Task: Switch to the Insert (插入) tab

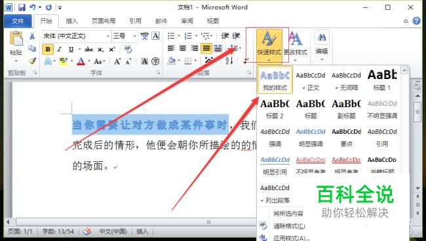Action: click(71, 21)
